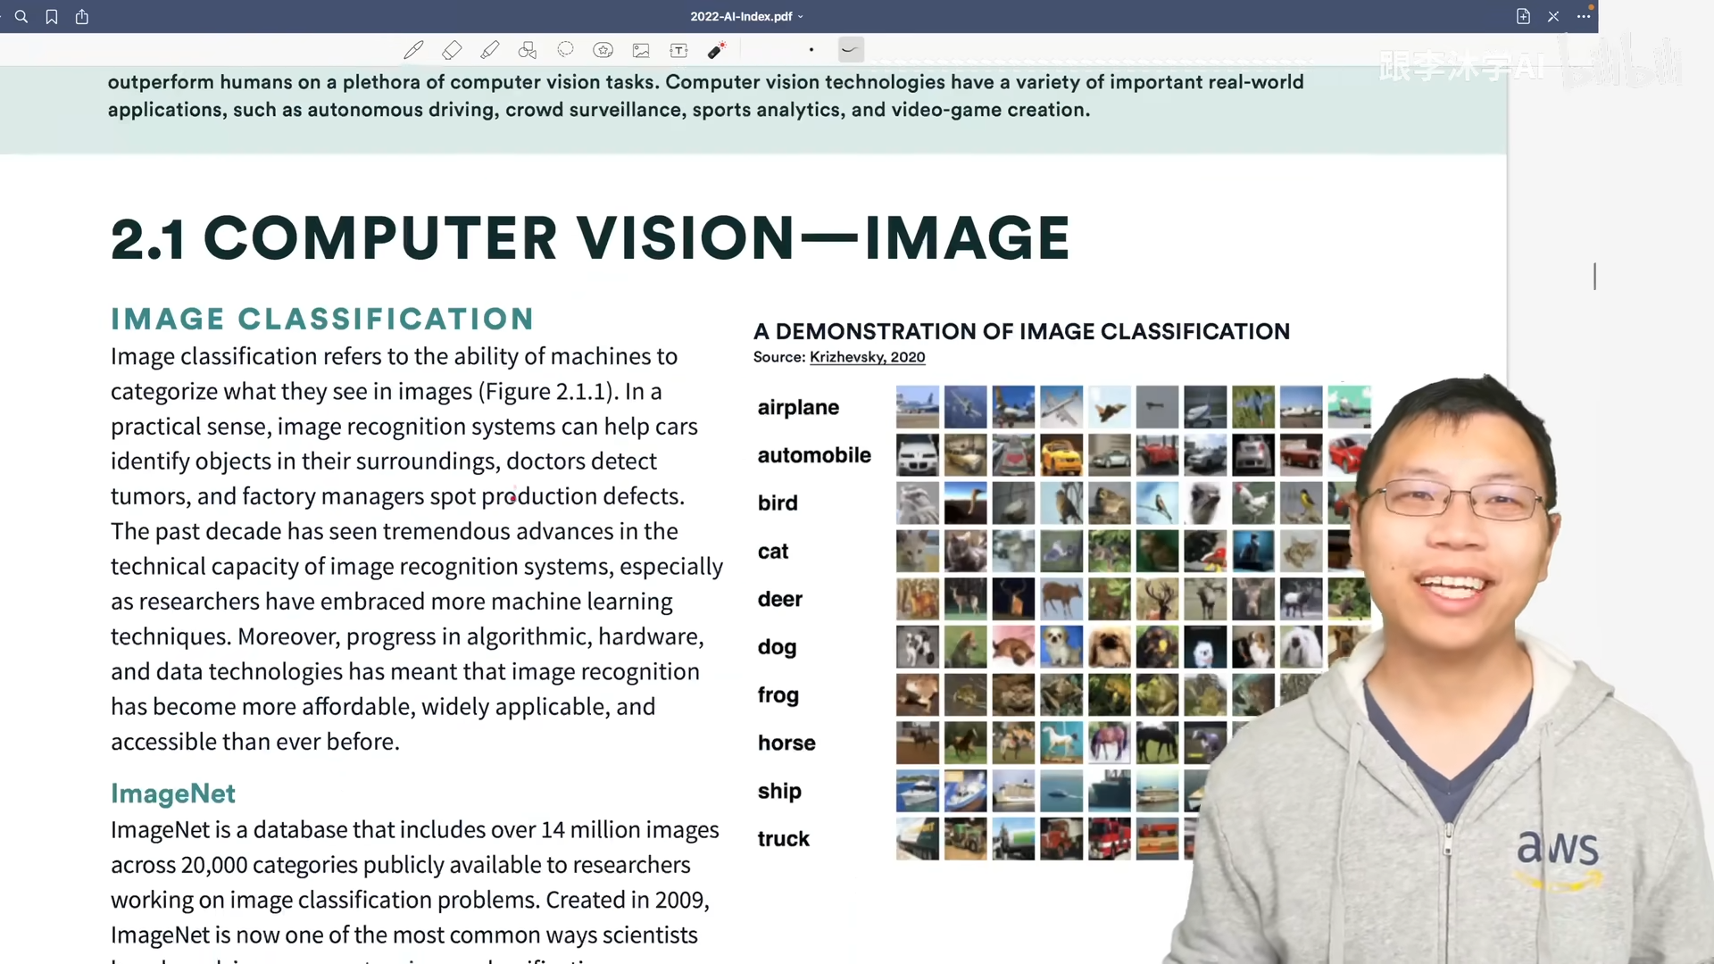Select the curved stroke style button
This screenshot has width=1714, height=964.
(851, 50)
